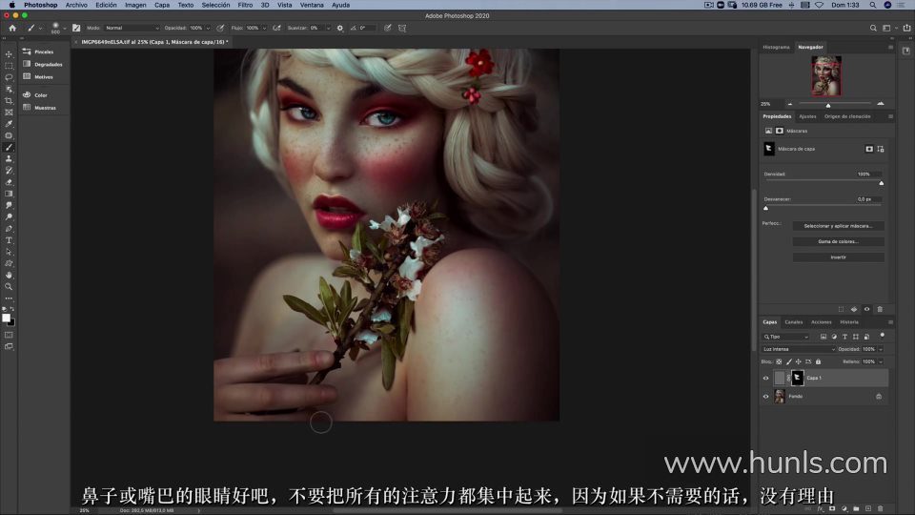Viewport: 915px width, 515px height.
Task: Open Flujo dropdown arrow
Action: point(264,28)
